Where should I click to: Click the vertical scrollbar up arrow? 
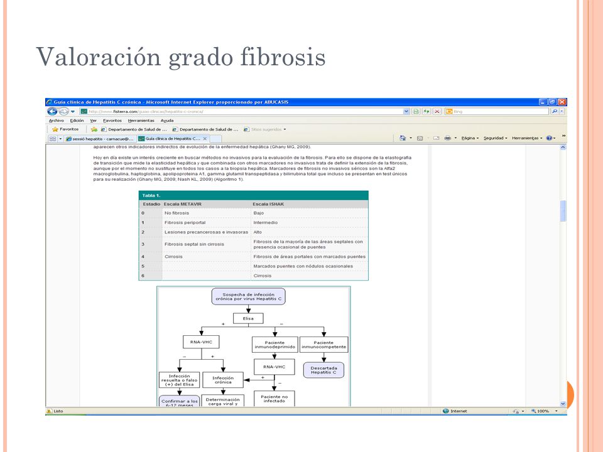click(563, 148)
